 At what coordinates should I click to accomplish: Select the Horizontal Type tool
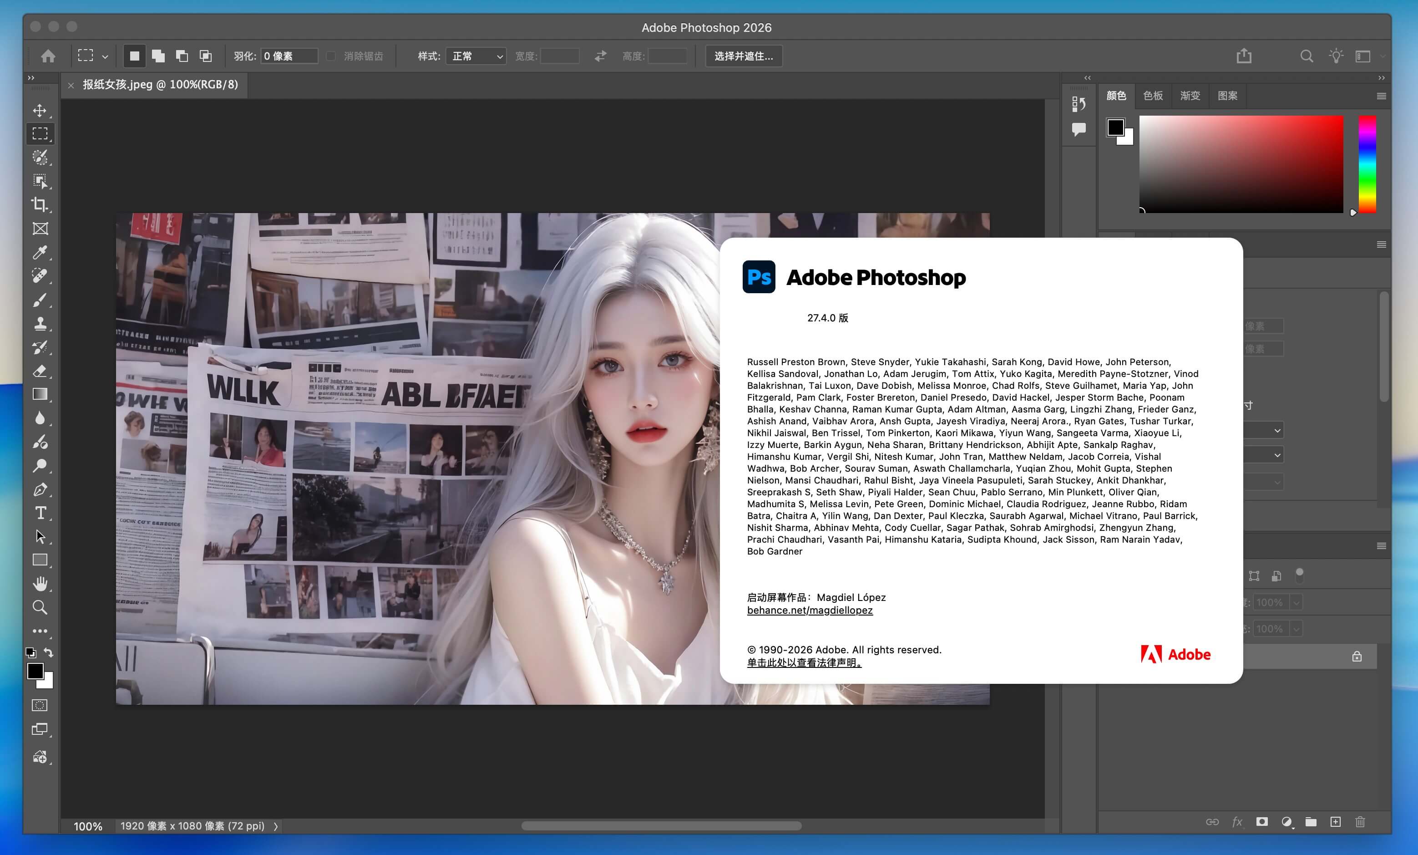(x=40, y=513)
